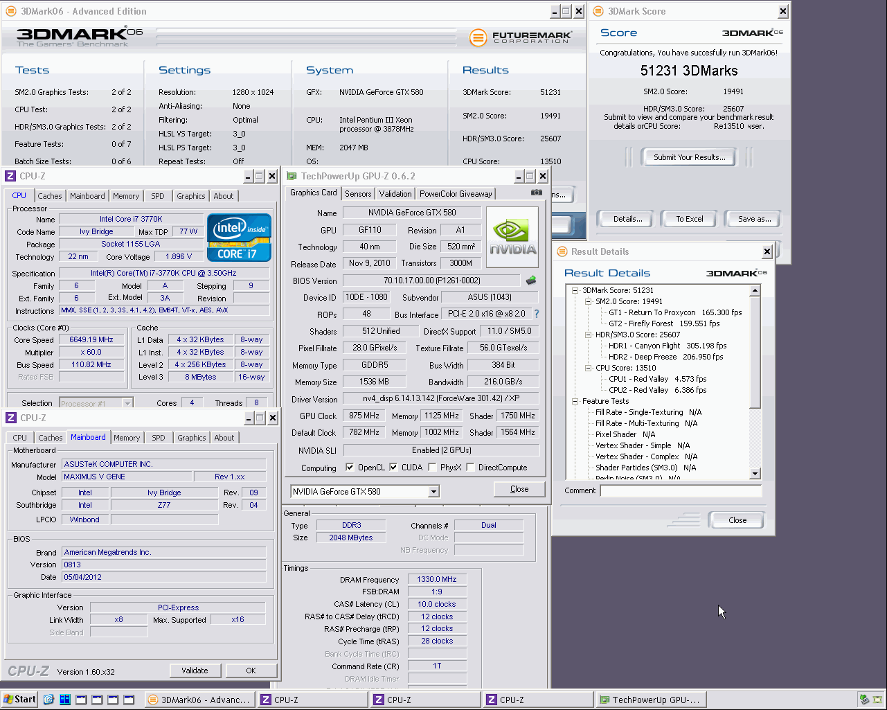The width and height of the screenshot is (887, 710).
Task: Click the 3DMark06 Advanced Edition title bar icon
Action: 10,11
